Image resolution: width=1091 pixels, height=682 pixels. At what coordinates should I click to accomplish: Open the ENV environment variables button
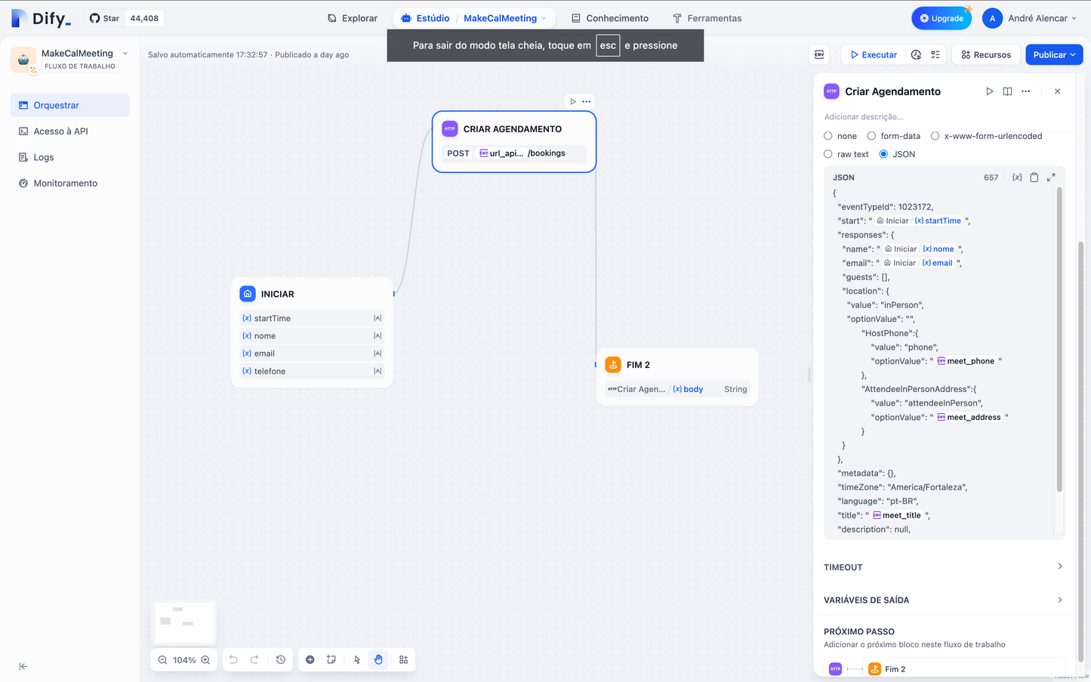point(819,54)
